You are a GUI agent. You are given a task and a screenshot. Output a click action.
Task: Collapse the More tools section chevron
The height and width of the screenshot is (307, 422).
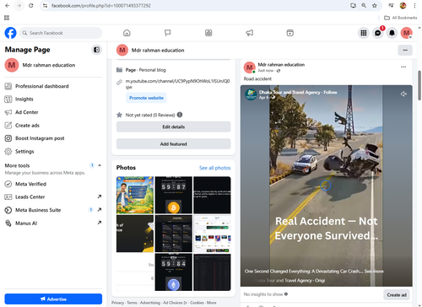100,165
